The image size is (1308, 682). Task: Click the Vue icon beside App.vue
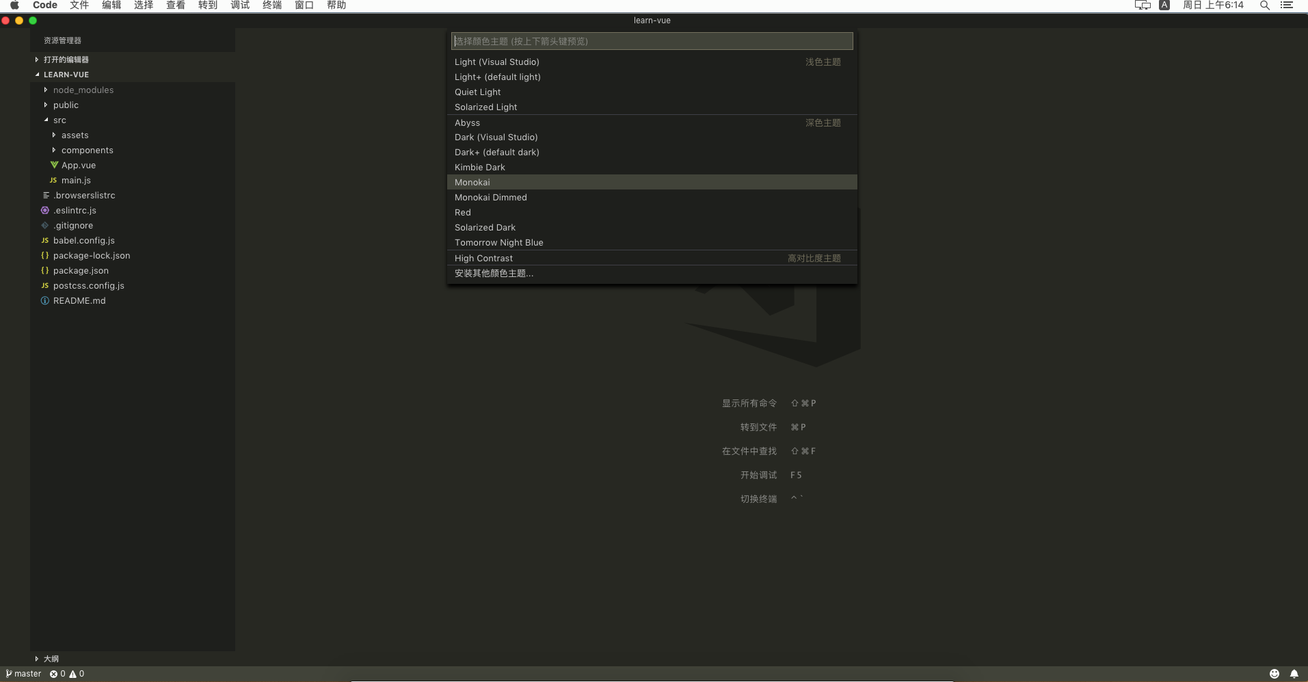pos(55,165)
